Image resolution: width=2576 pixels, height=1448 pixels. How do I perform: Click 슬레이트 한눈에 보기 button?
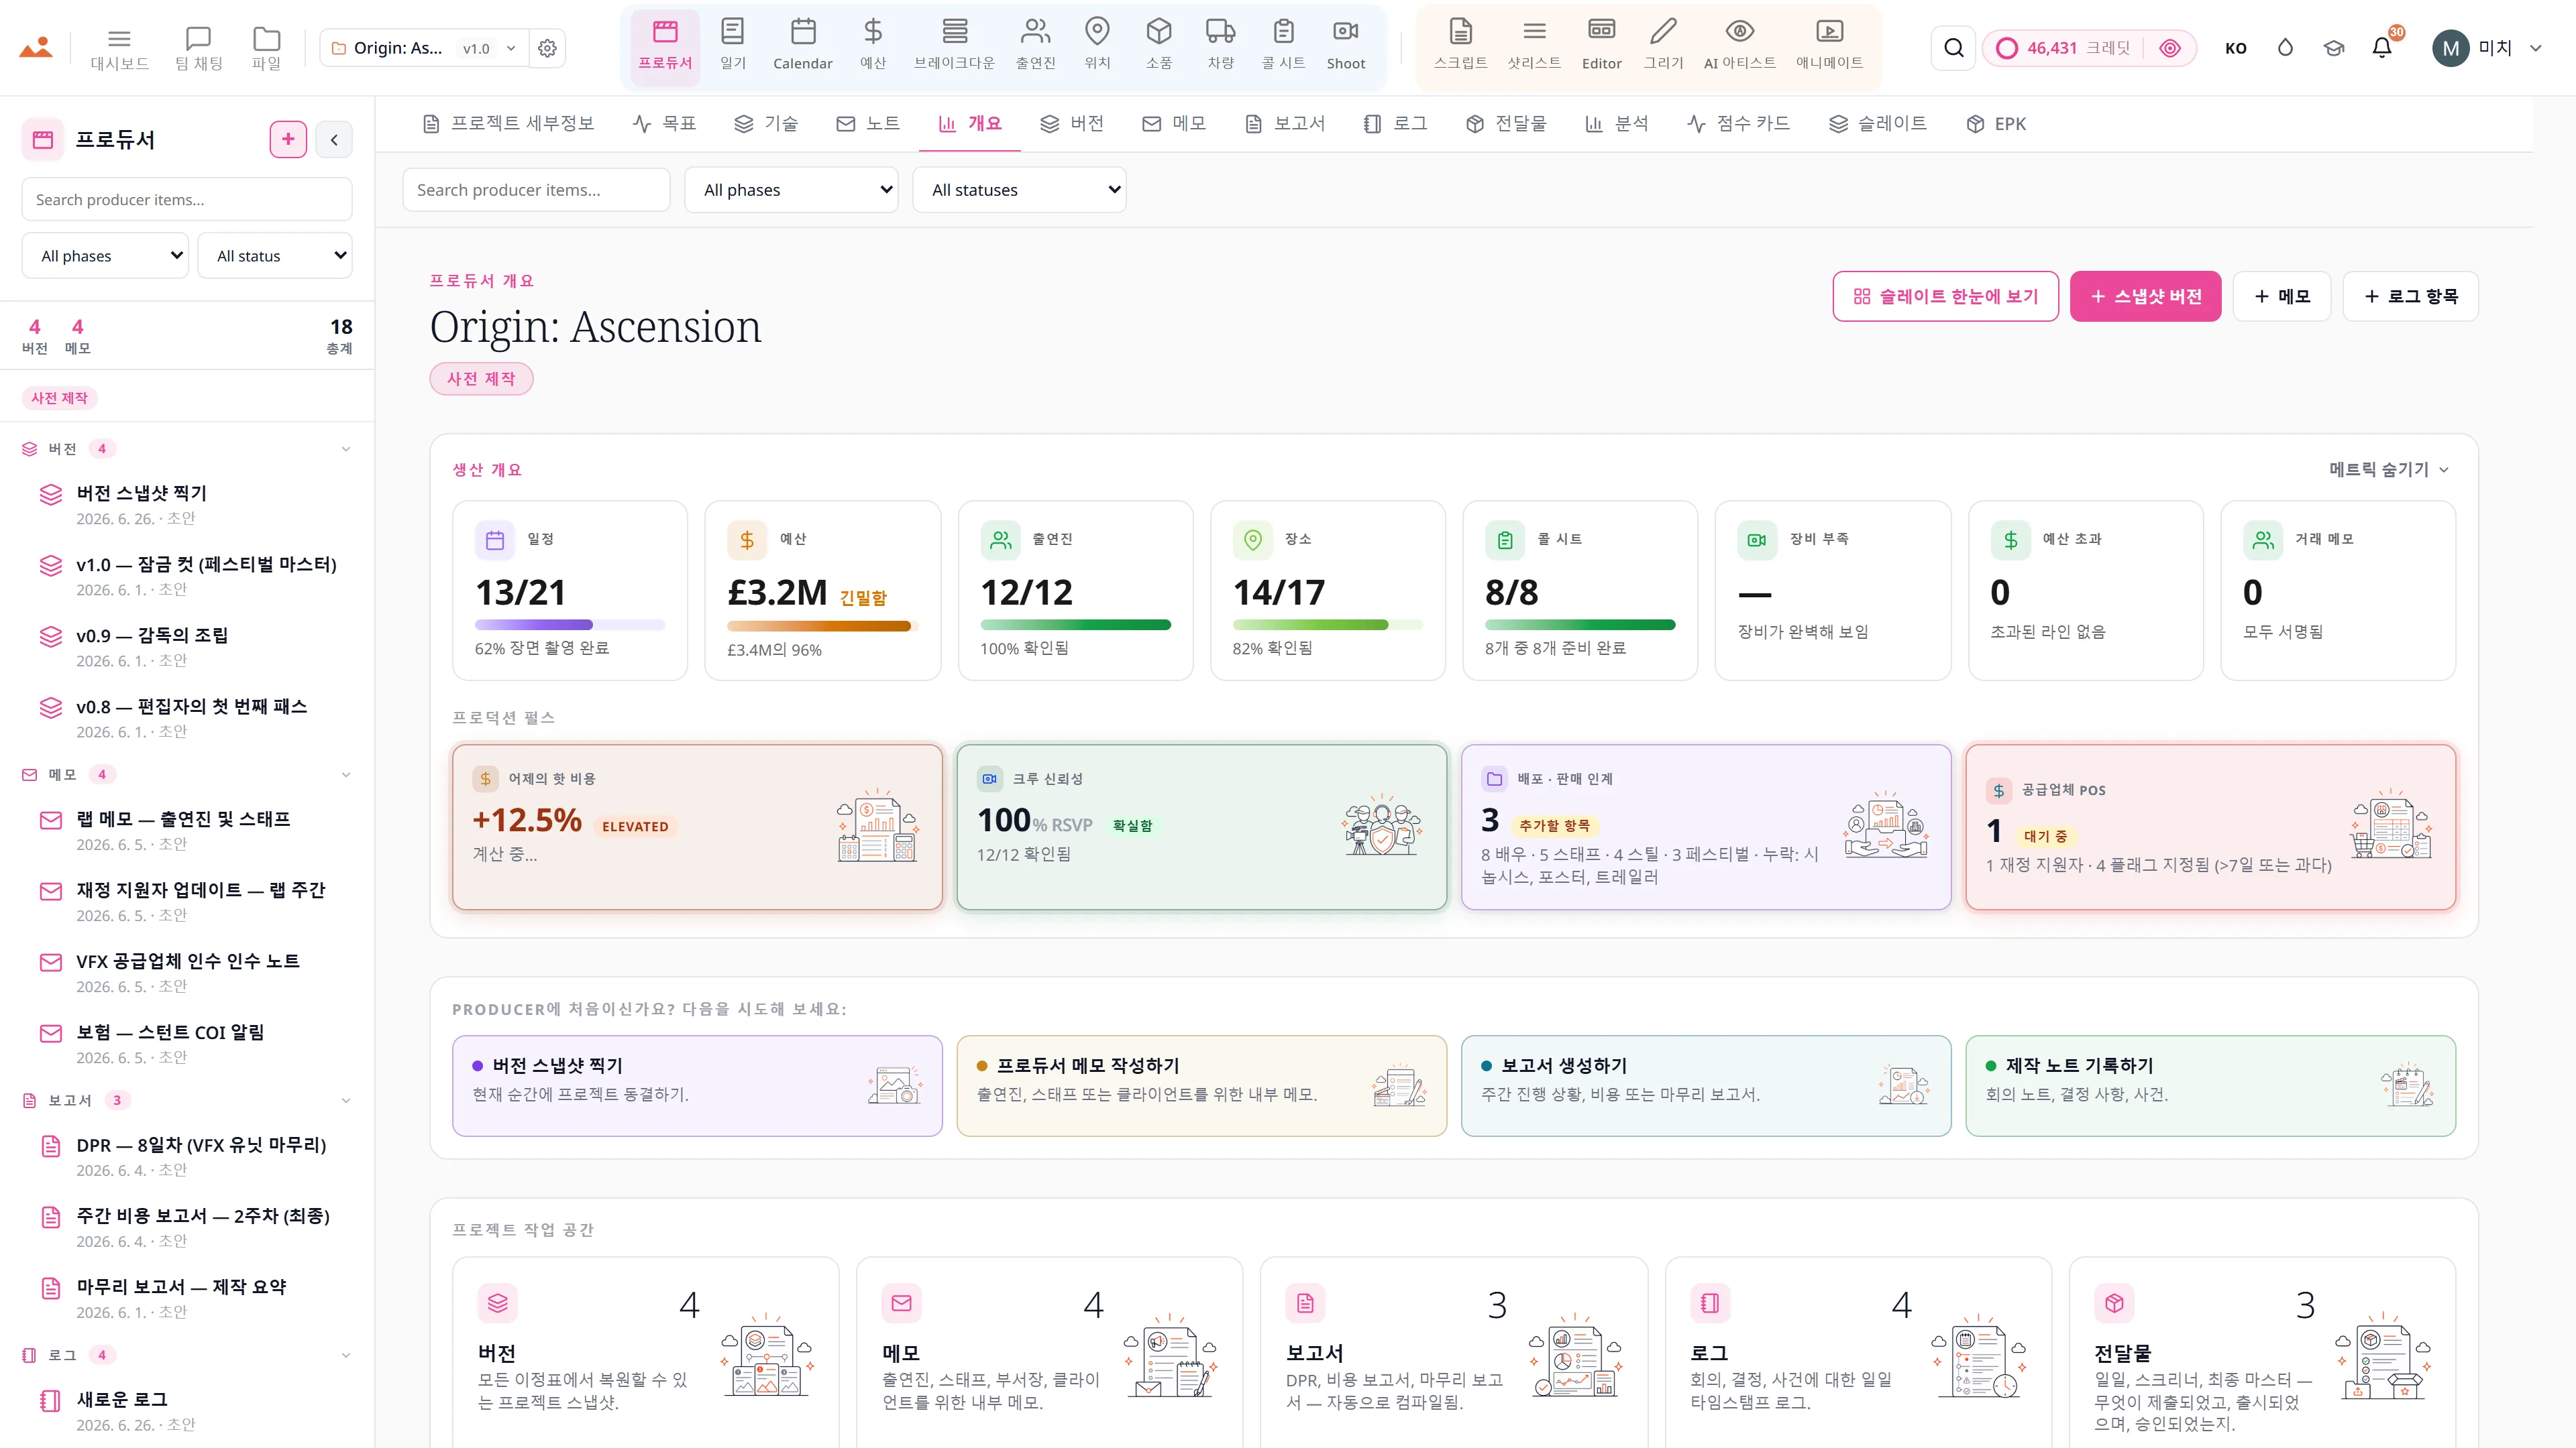click(x=1945, y=297)
